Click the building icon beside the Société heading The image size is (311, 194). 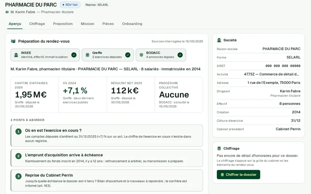pyautogui.click(x=219, y=40)
